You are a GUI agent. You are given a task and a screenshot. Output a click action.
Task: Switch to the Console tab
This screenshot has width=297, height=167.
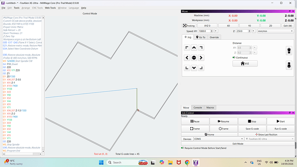[x=198, y=108]
